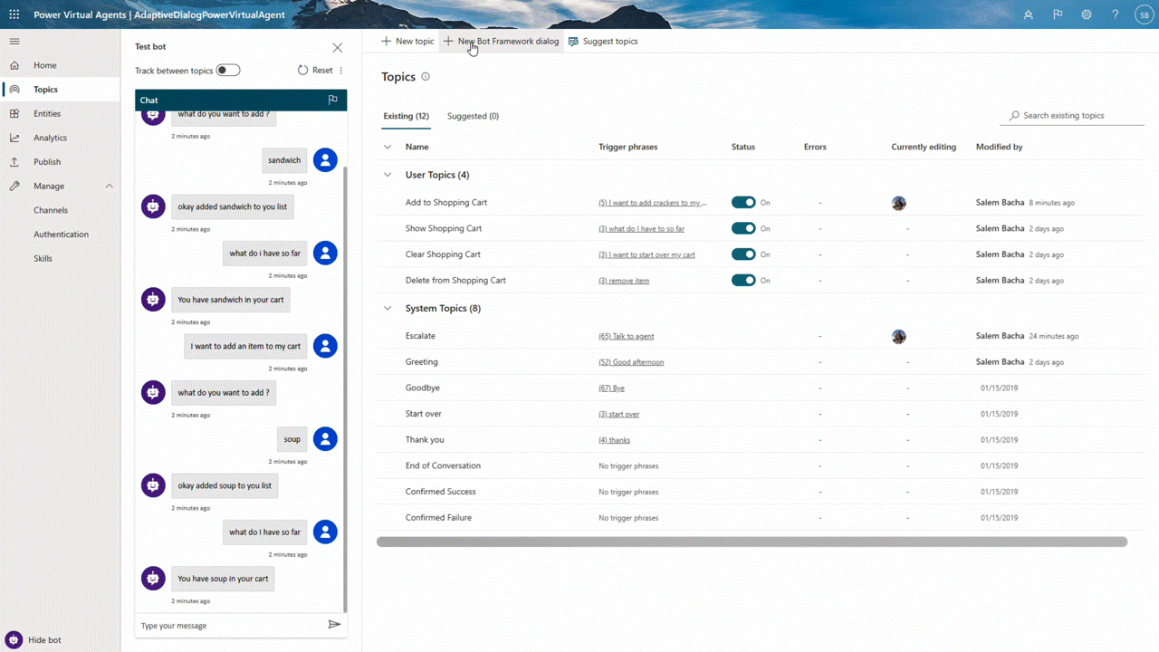Collapse the User Topics group
This screenshot has height=652, width=1159.
(388, 174)
